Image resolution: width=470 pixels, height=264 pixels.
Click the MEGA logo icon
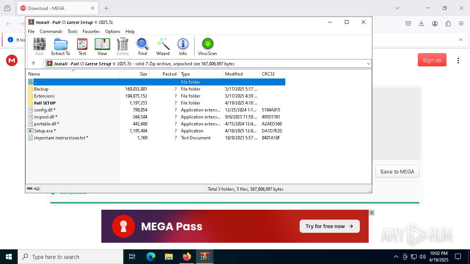[12, 60]
